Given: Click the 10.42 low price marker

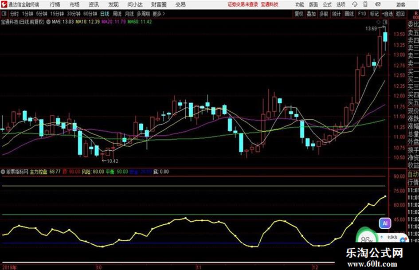Looking at the screenshot, I should coord(113,161).
